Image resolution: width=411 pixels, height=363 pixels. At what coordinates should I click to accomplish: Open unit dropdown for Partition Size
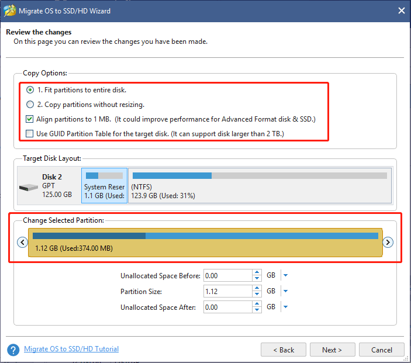point(286,291)
